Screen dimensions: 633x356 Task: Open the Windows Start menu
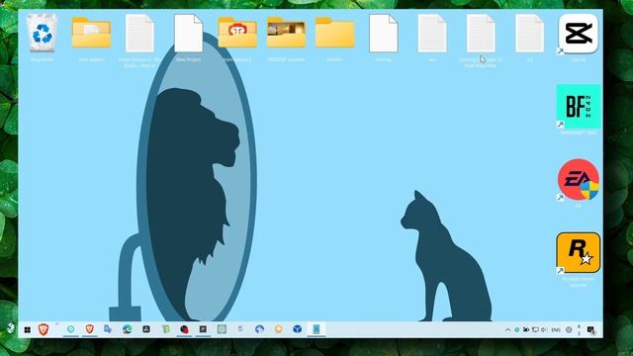[x=27, y=329]
